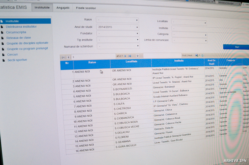Image resolution: width=249 pixels, height=165 pixels.
Task: Open the Raion dropdown
Action: (117, 20)
